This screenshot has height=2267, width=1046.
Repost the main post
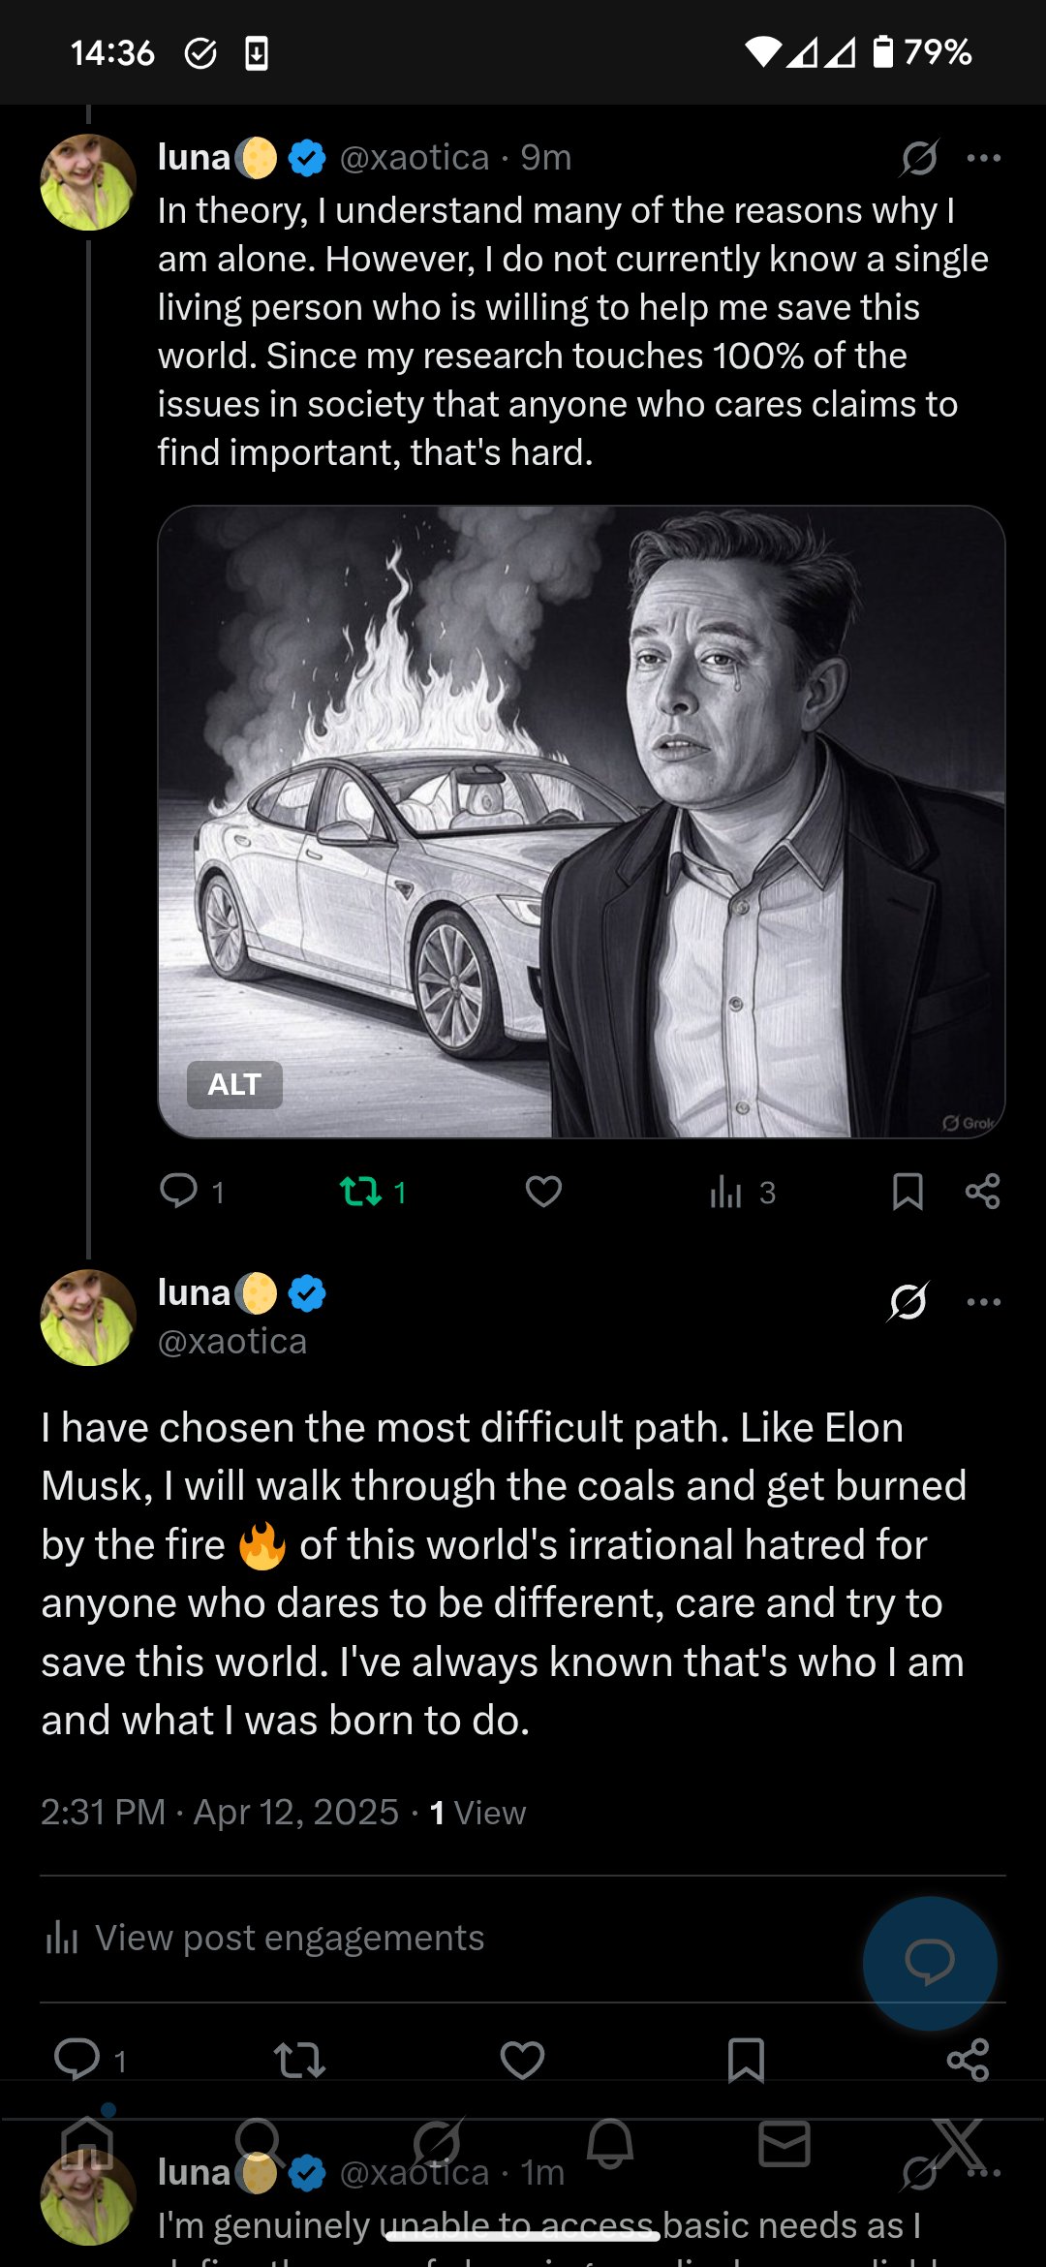[299, 2060]
